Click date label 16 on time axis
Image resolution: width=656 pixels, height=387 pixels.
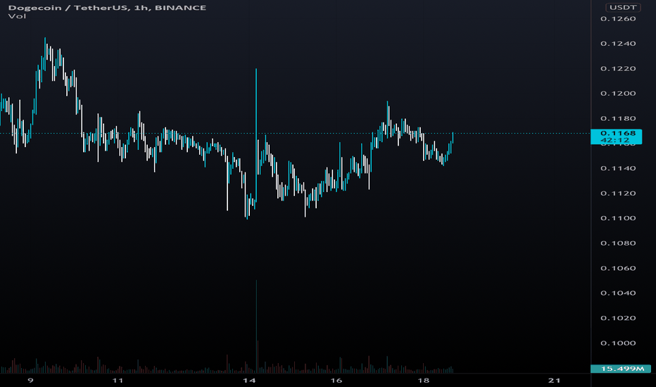[336, 380]
